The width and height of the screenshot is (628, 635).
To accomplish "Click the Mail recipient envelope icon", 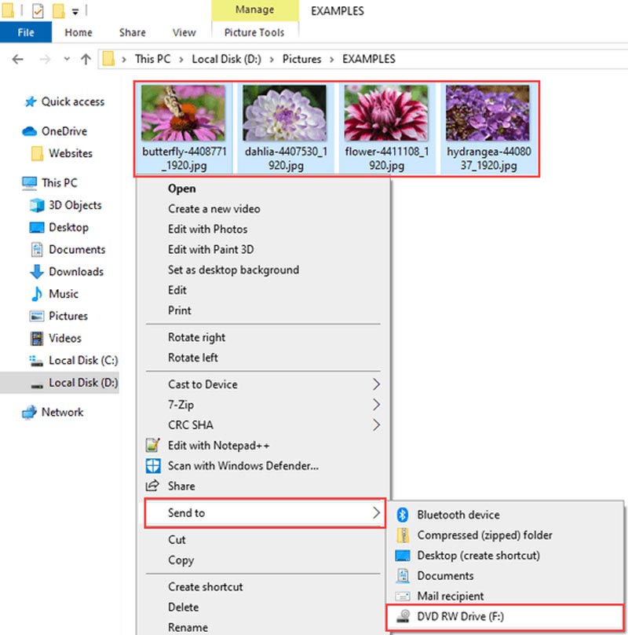I will pos(403,596).
